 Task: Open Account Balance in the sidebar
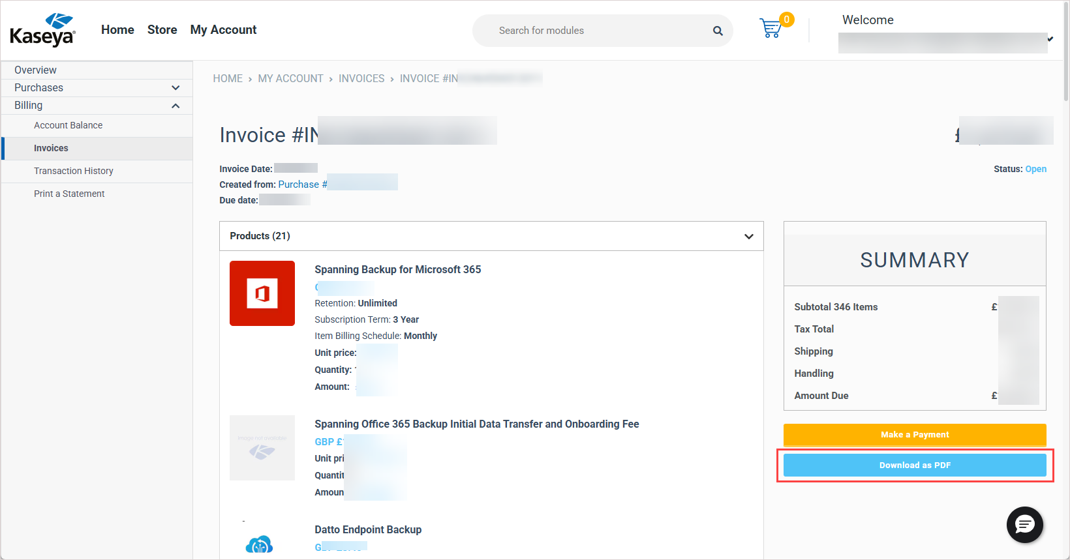tap(69, 125)
